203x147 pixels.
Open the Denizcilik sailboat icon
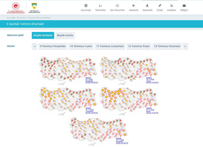pyautogui.click(x=147, y=6)
